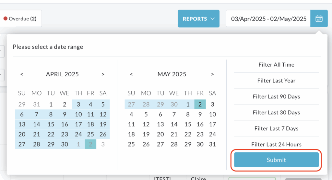The height and width of the screenshot is (180, 332).
Task: Go back from the May 2025 calendar
Action: pyautogui.click(x=131, y=74)
